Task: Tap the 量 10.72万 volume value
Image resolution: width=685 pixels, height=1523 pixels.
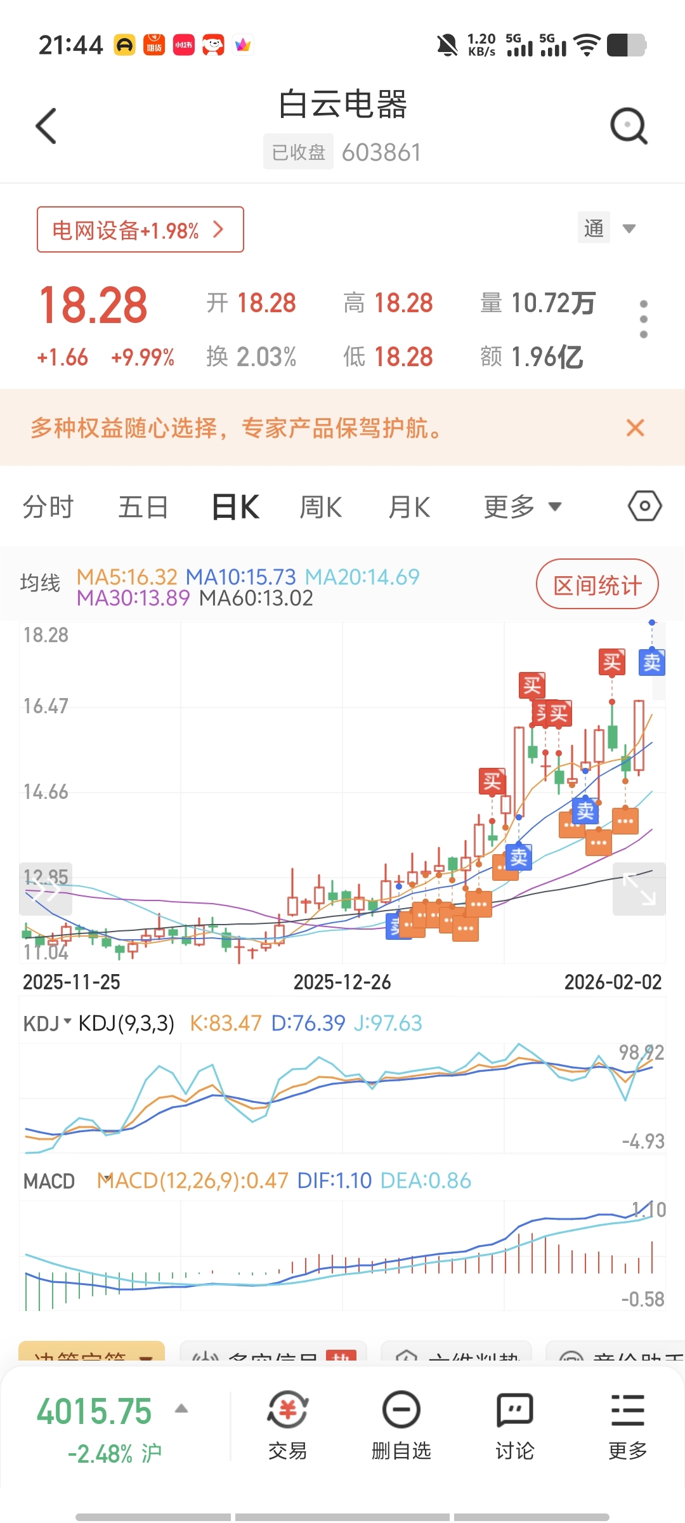Action: point(538,303)
